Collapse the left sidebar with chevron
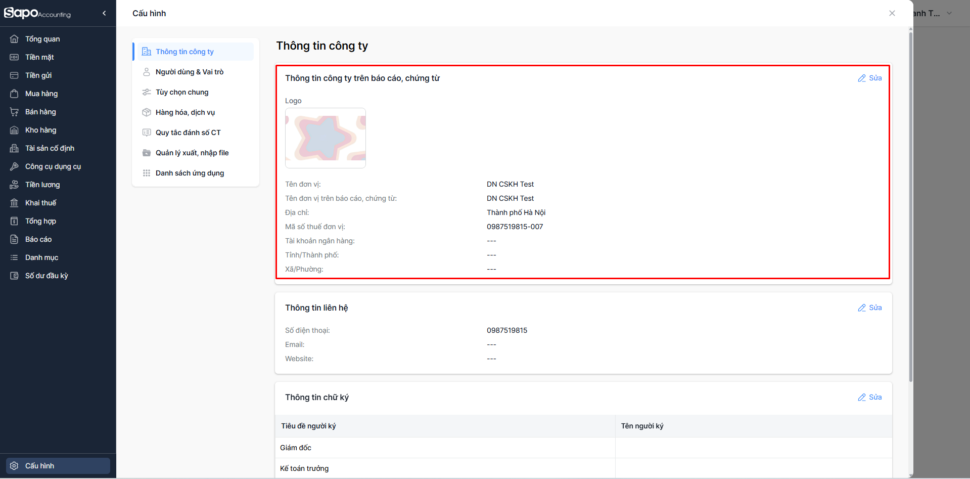Image resolution: width=970 pixels, height=479 pixels. click(x=104, y=13)
